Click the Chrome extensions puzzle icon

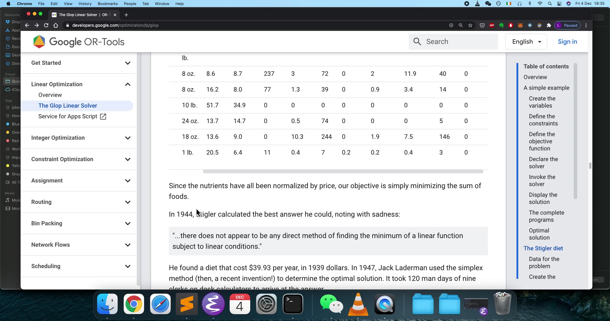(549, 25)
